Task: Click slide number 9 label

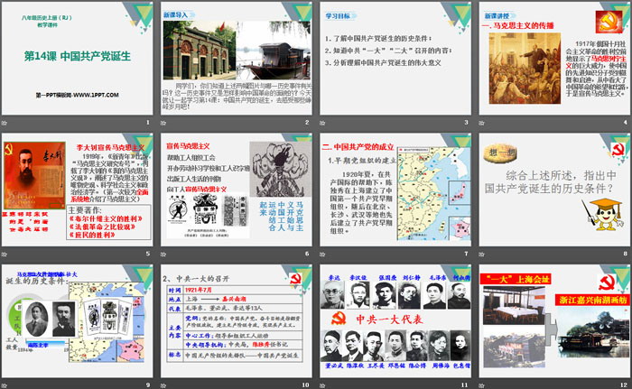Action: pos(148,385)
